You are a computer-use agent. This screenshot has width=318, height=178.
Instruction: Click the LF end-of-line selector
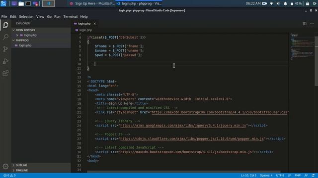tap(289, 176)
